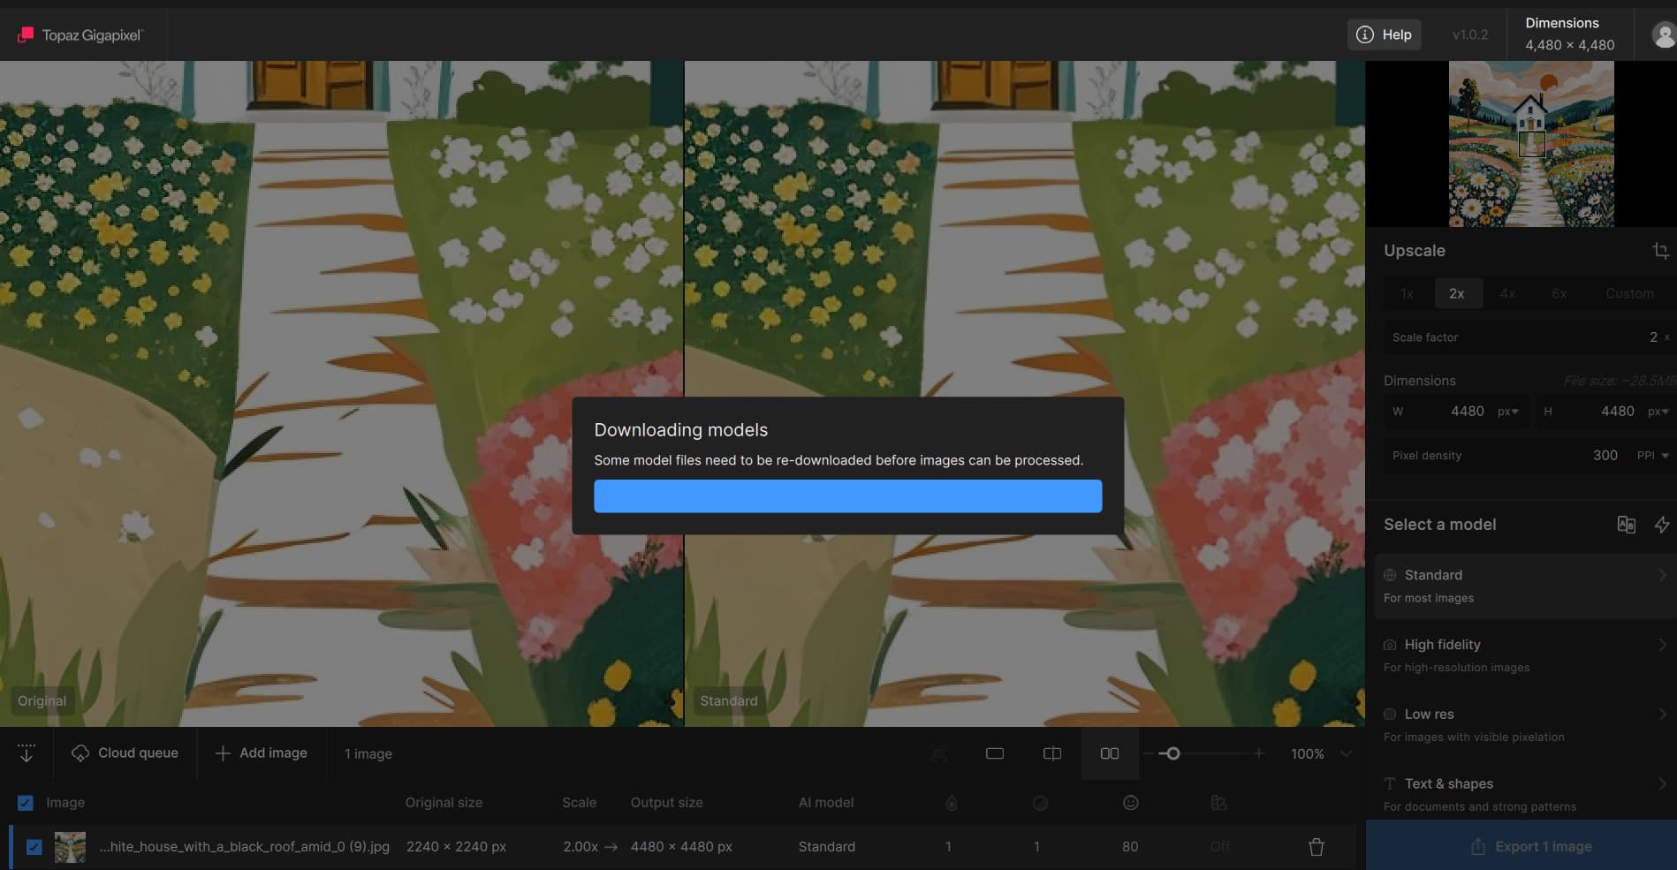Open the model comparison icon

tap(1626, 525)
